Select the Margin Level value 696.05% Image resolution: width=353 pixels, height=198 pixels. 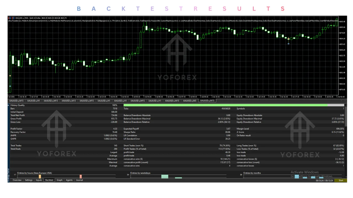click(x=340, y=129)
